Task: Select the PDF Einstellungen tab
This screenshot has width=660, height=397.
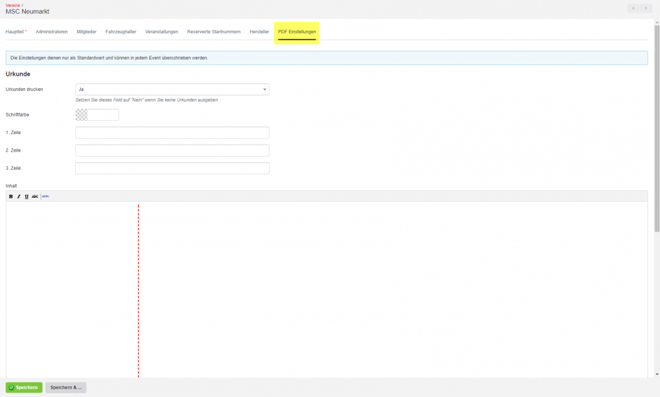Action: point(296,32)
